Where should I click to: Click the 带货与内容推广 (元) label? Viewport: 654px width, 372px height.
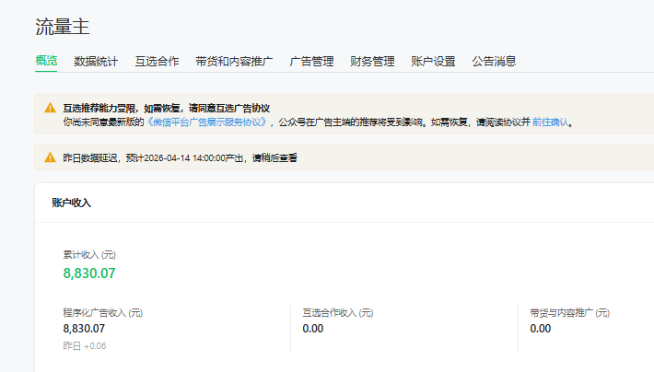(x=570, y=313)
